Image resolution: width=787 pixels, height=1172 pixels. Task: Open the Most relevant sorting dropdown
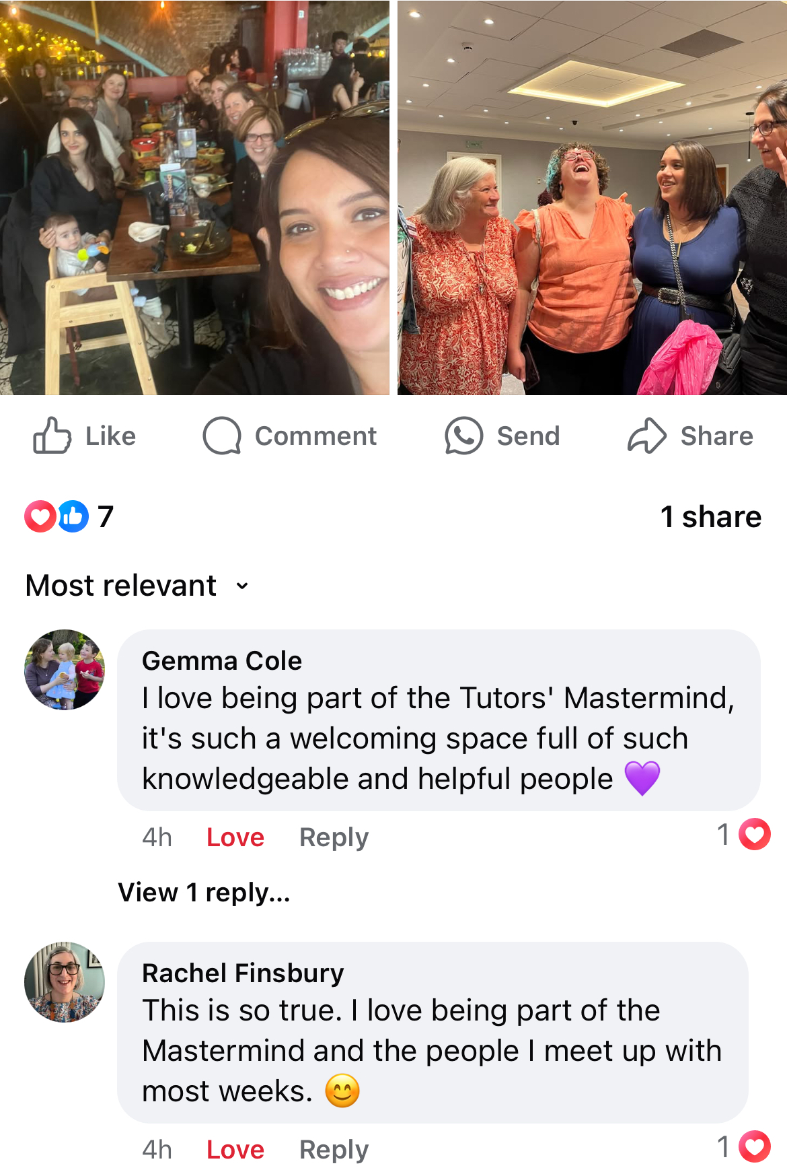[x=138, y=586]
